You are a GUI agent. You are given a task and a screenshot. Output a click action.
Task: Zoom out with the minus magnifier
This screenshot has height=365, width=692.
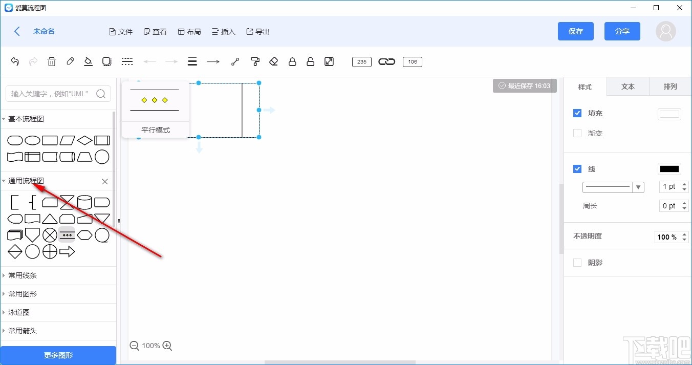pos(134,346)
